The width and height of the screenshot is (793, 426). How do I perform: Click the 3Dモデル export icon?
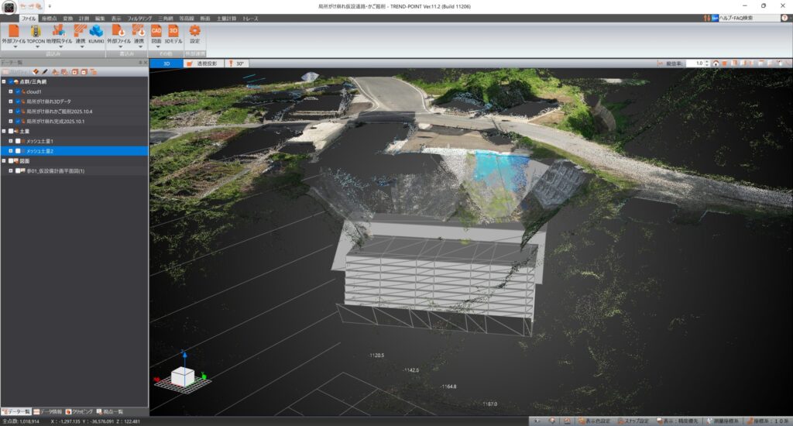[x=173, y=31]
